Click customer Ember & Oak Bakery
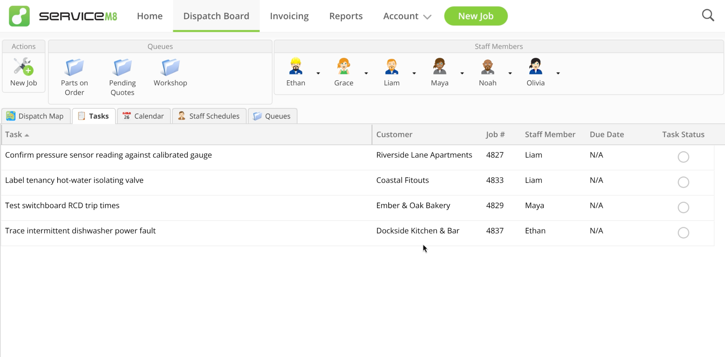Image resolution: width=725 pixels, height=357 pixels. coord(413,206)
